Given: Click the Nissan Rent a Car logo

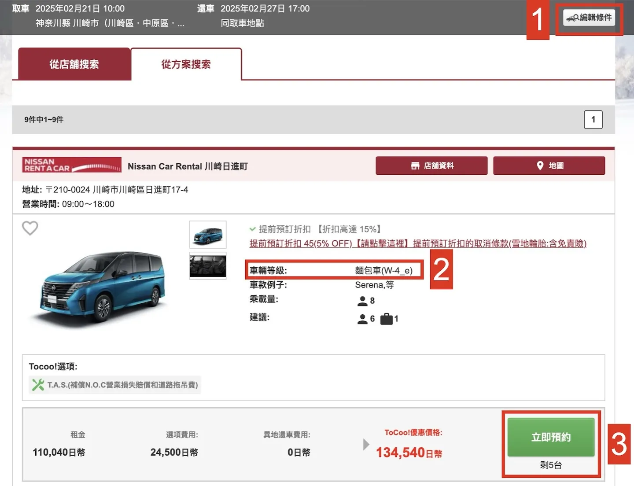Looking at the screenshot, I should pyautogui.click(x=72, y=165).
